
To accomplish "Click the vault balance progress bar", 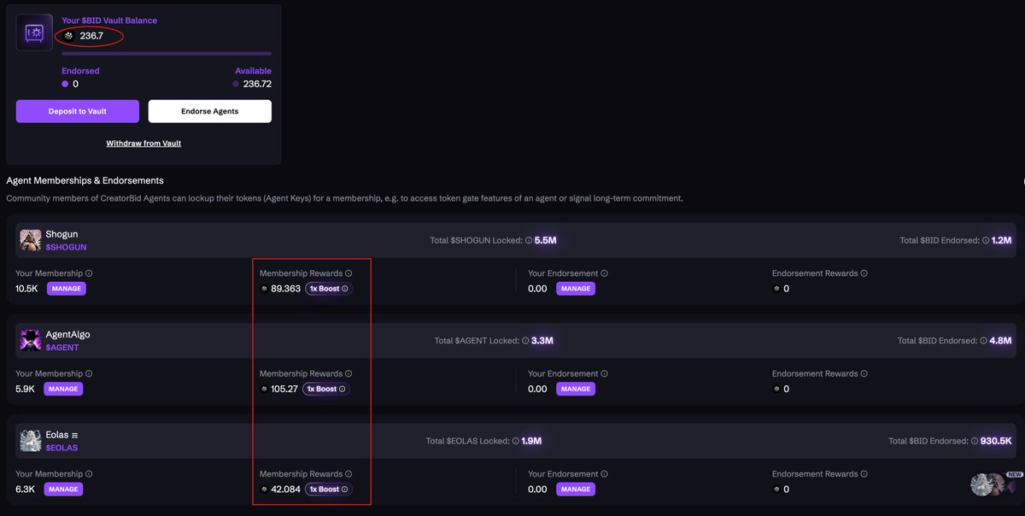I will click(x=167, y=54).
